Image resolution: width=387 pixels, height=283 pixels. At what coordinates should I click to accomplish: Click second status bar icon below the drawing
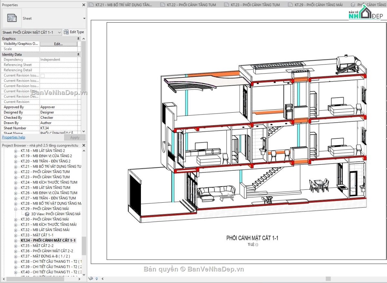(97, 278)
